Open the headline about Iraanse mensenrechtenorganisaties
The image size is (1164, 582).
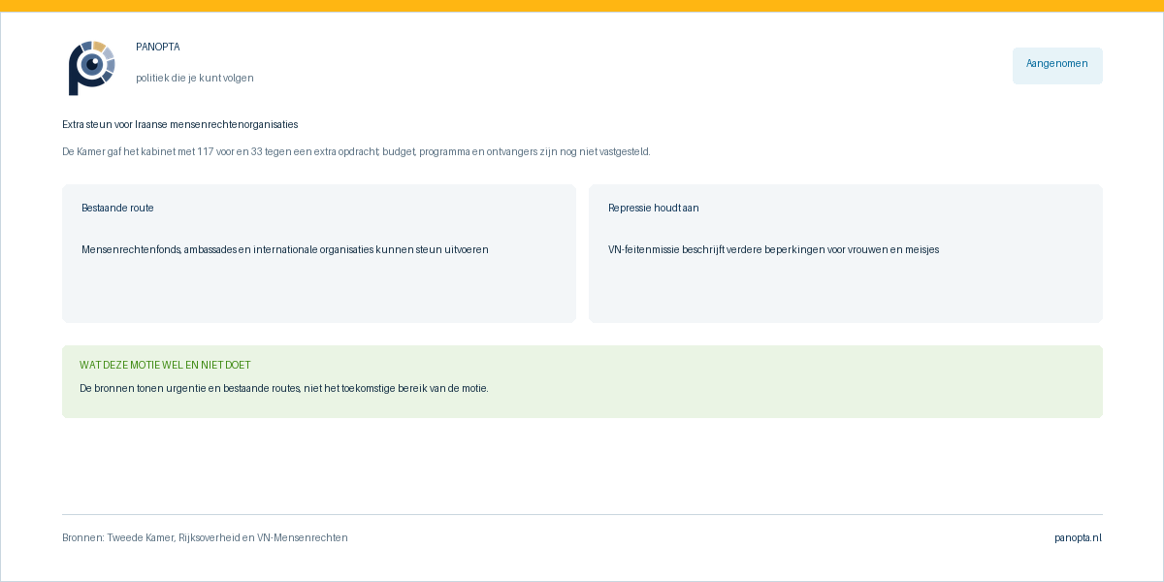180,124
